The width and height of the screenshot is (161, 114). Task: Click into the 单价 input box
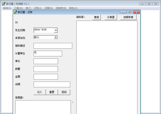point(46,61)
